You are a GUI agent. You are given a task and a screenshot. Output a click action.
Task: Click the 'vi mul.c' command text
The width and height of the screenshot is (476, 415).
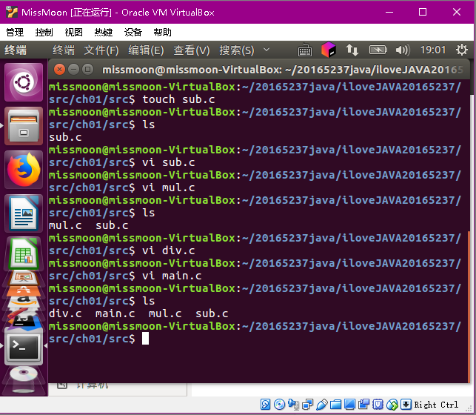point(169,187)
